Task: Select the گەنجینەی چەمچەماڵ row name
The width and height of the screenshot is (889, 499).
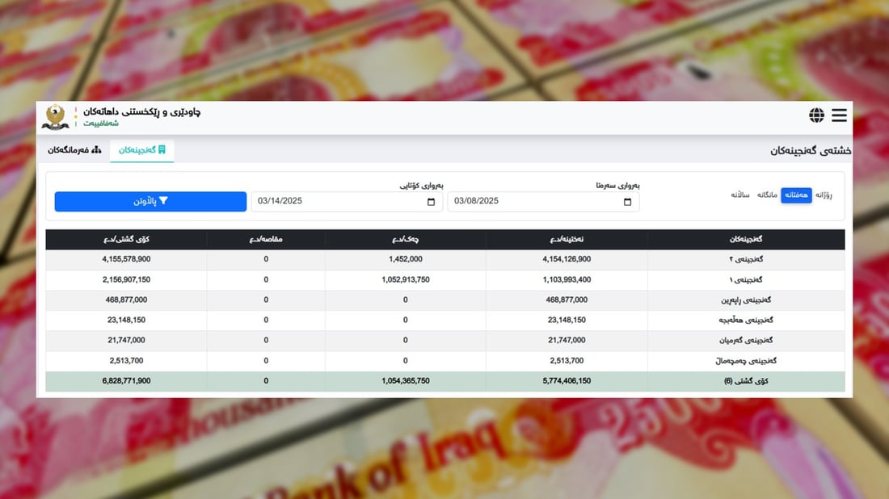Action: tap(746, 361)
